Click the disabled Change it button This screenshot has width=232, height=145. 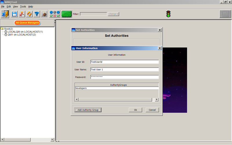pos(113,14)
